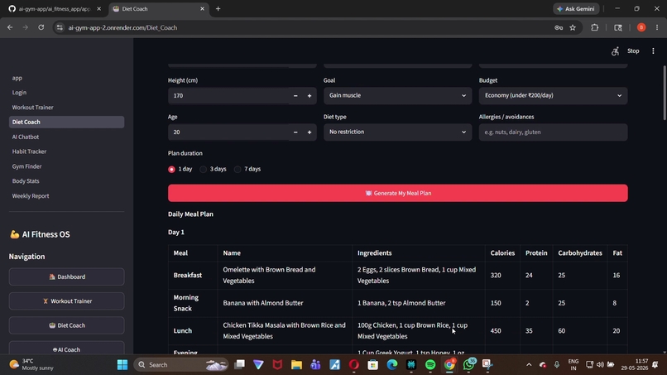Open the weather widget on taskbar
This screenshot has height=375, width=667.
tap(32, 365)
